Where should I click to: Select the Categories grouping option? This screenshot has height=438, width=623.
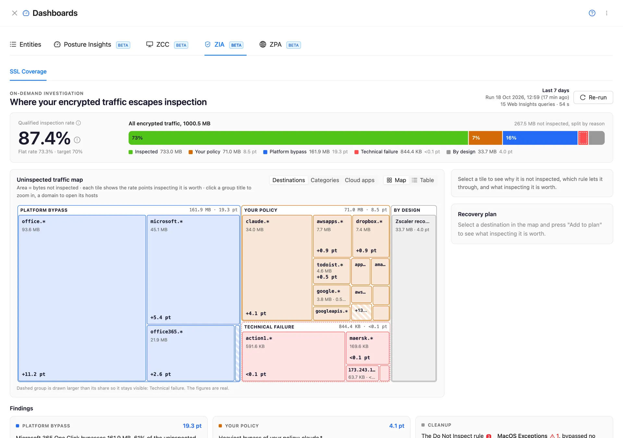[x=325, y=180]
